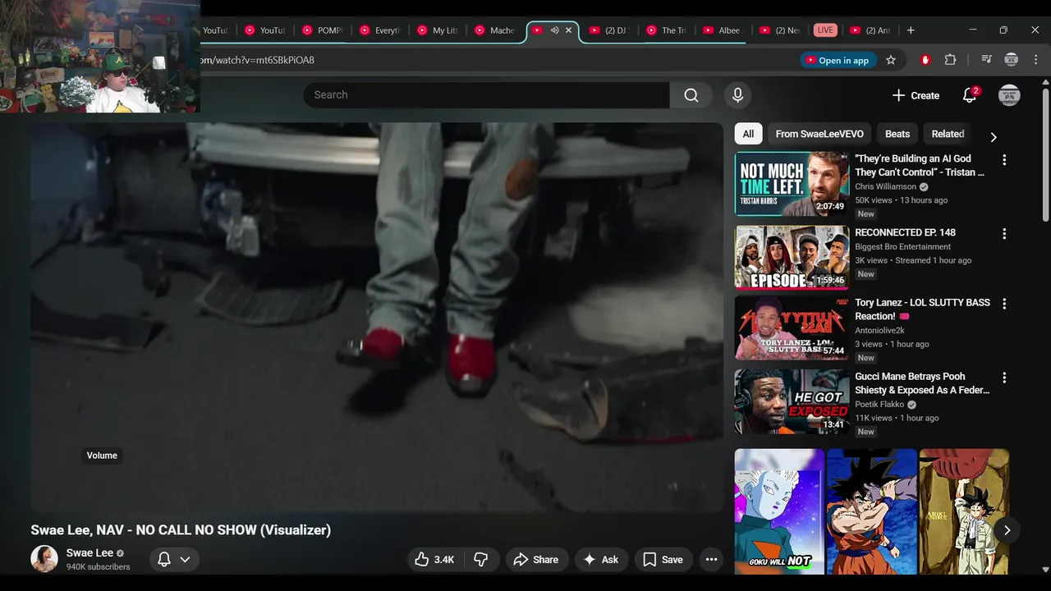Click inside the YouTube Search field

(x=486, y=95)
